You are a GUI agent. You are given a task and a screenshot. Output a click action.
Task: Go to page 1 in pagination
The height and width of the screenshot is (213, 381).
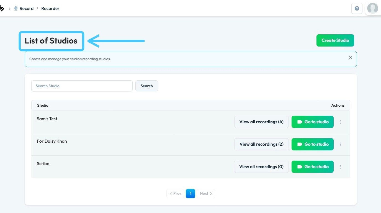coord(190,194)
